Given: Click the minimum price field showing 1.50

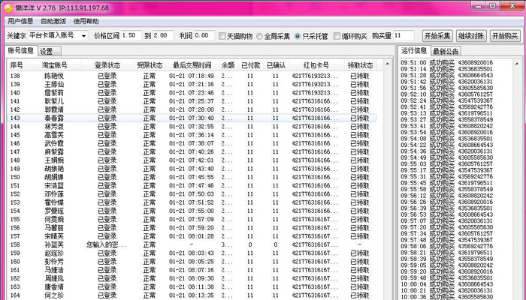Looking at the screenshot, I should pos(129,35).
